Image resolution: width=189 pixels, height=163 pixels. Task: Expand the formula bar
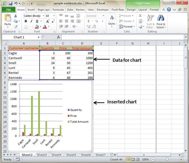[x=186, y=37]
